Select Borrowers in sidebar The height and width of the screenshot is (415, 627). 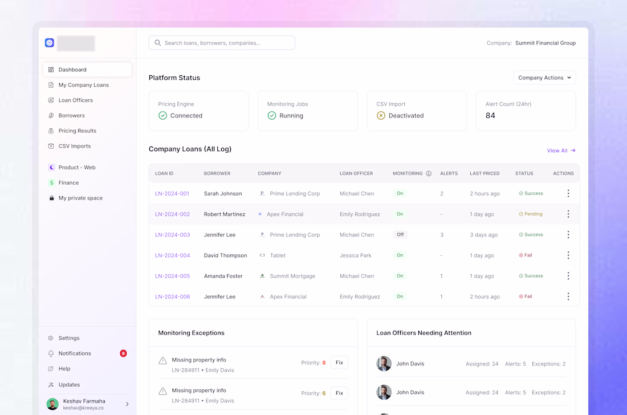[x=87, y=116]
